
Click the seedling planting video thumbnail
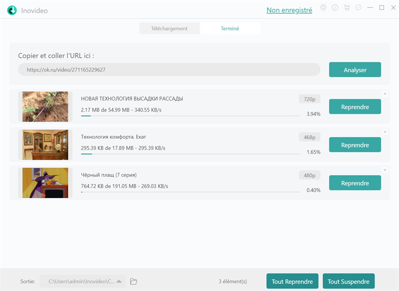45,107
